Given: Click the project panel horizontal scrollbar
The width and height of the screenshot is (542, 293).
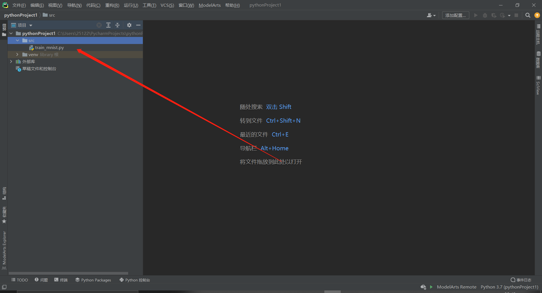Looking at the screenshot, I should click(68, 273).
